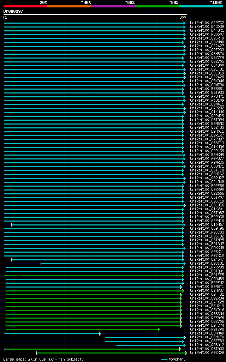Open hit UniRef100_B9IFE5

207,275
